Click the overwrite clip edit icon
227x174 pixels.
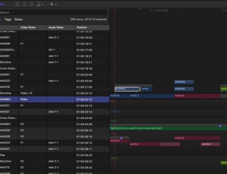tap(38, 4)
